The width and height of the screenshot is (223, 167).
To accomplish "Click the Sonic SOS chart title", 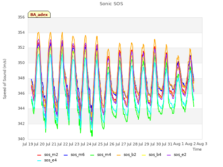I will tap(111, 4).
